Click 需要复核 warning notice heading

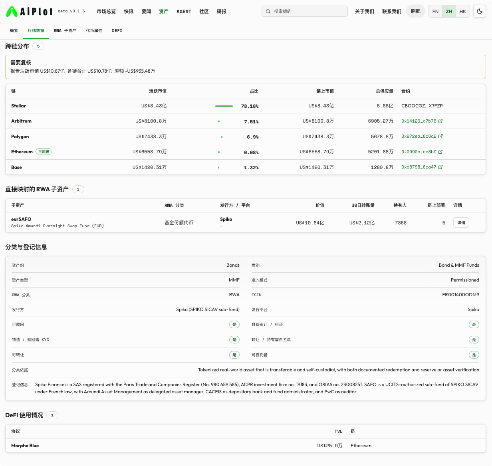[21, 62]
